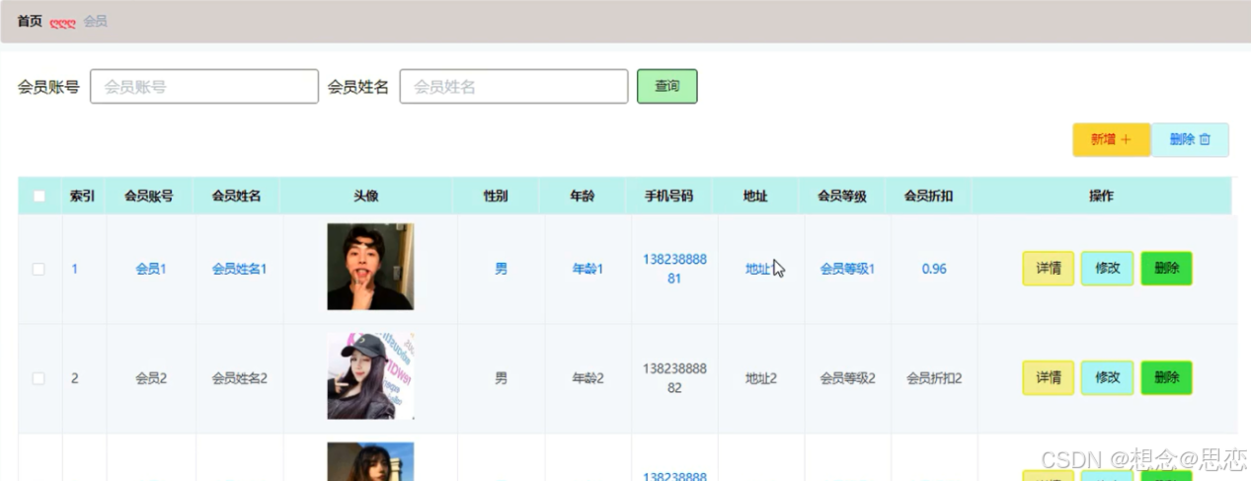The width and height of the screenshot is (1251, 481).
Task: Click the 性别 column header
Action: point(496,196)
